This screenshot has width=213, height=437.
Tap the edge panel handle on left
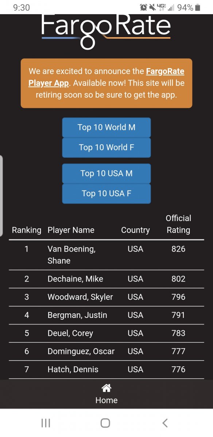pos(1,196)
